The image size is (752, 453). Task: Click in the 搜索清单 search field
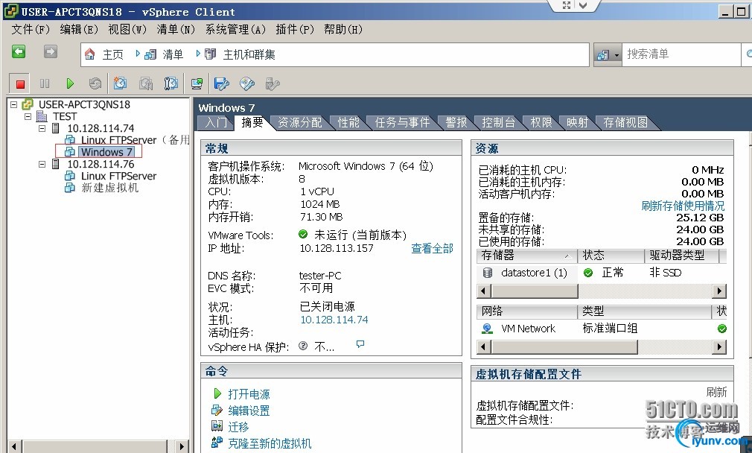(681, 54)
